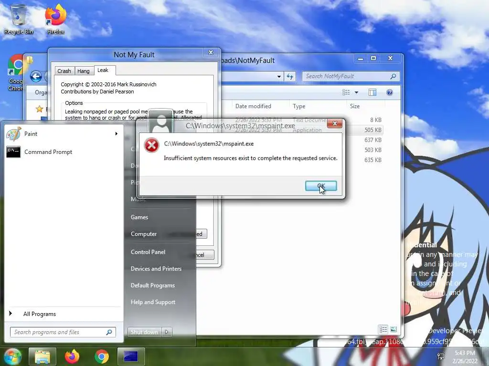Open the network icon in system tray
The height and width of the screenshot is (366, 489).
(x=441, y=356)
